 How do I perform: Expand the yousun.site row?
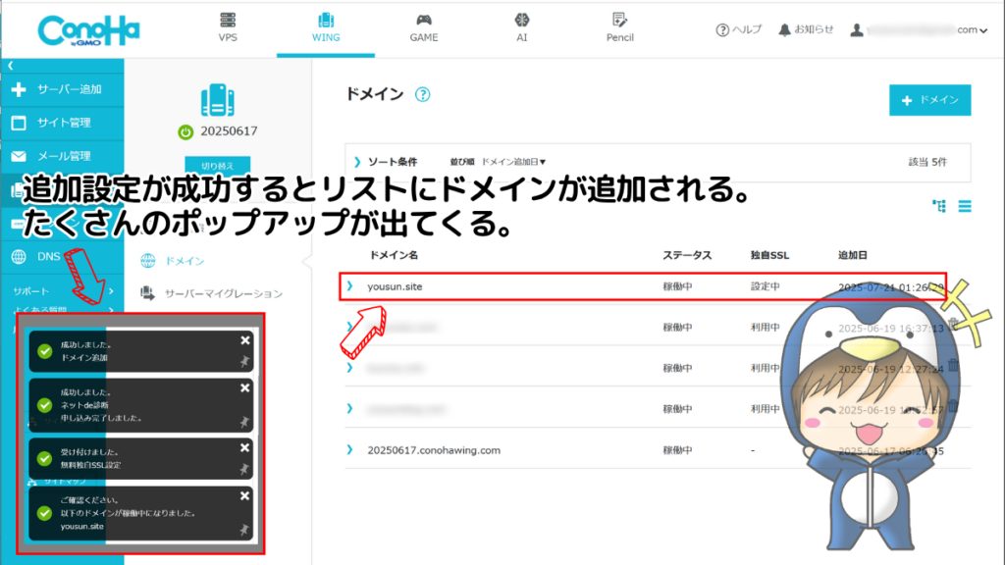coord(350,285)
